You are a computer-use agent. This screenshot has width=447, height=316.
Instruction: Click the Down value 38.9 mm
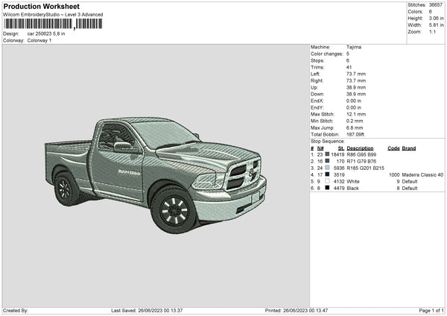[356, 94]
